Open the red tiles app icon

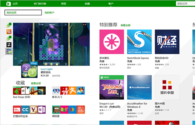(x=17, y=110)
